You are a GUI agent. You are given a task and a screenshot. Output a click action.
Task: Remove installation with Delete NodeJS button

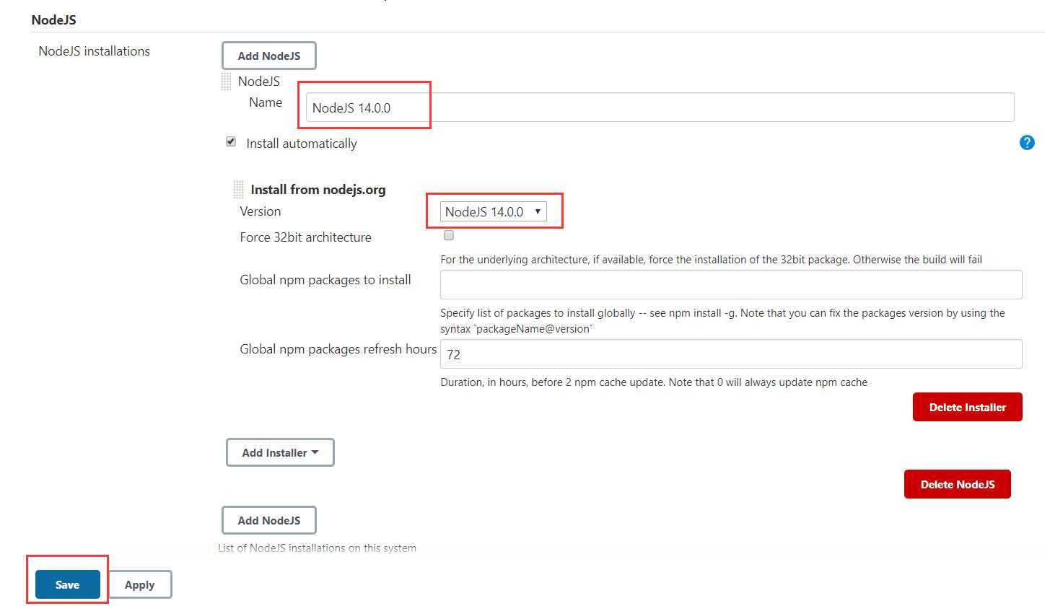pyautogui.click(x=957, y=484)
